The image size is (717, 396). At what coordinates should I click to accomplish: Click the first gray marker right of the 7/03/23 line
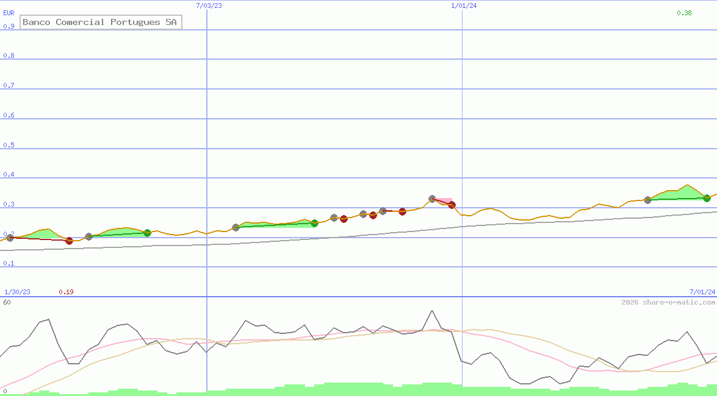pos(236,227)
